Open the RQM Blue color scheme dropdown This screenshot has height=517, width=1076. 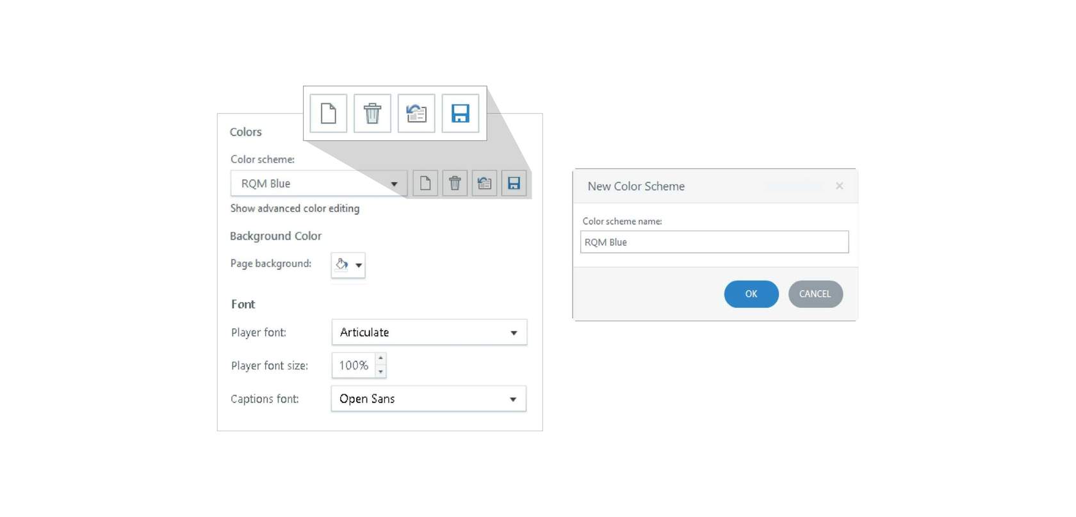tap(319, 184)
